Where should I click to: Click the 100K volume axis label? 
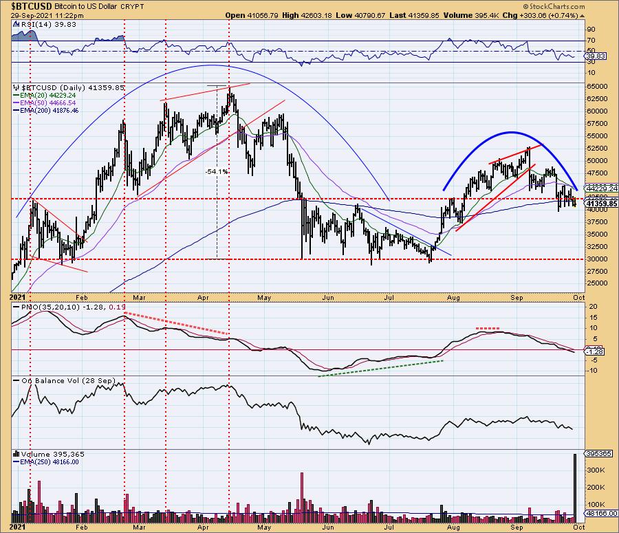pos(596,505)
